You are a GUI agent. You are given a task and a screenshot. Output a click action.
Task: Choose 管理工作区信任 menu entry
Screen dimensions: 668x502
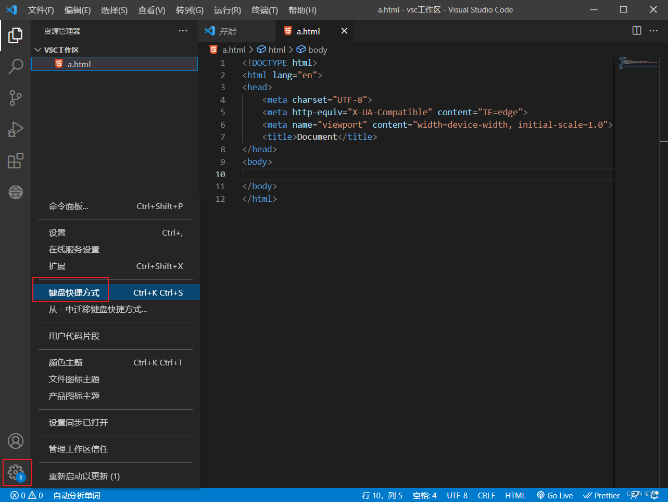[x=116, y=449]
